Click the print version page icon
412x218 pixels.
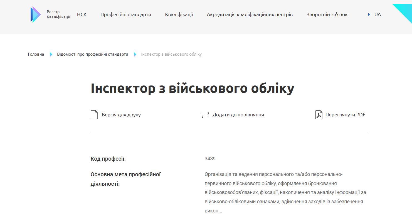94,115
